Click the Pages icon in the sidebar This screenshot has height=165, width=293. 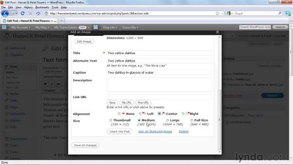6,107
